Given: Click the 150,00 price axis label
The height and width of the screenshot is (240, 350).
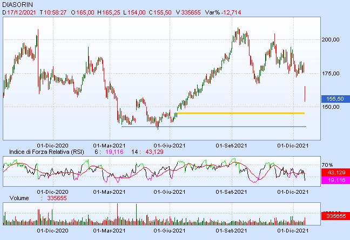Looking at the screenshot, I should coord(331,107).
